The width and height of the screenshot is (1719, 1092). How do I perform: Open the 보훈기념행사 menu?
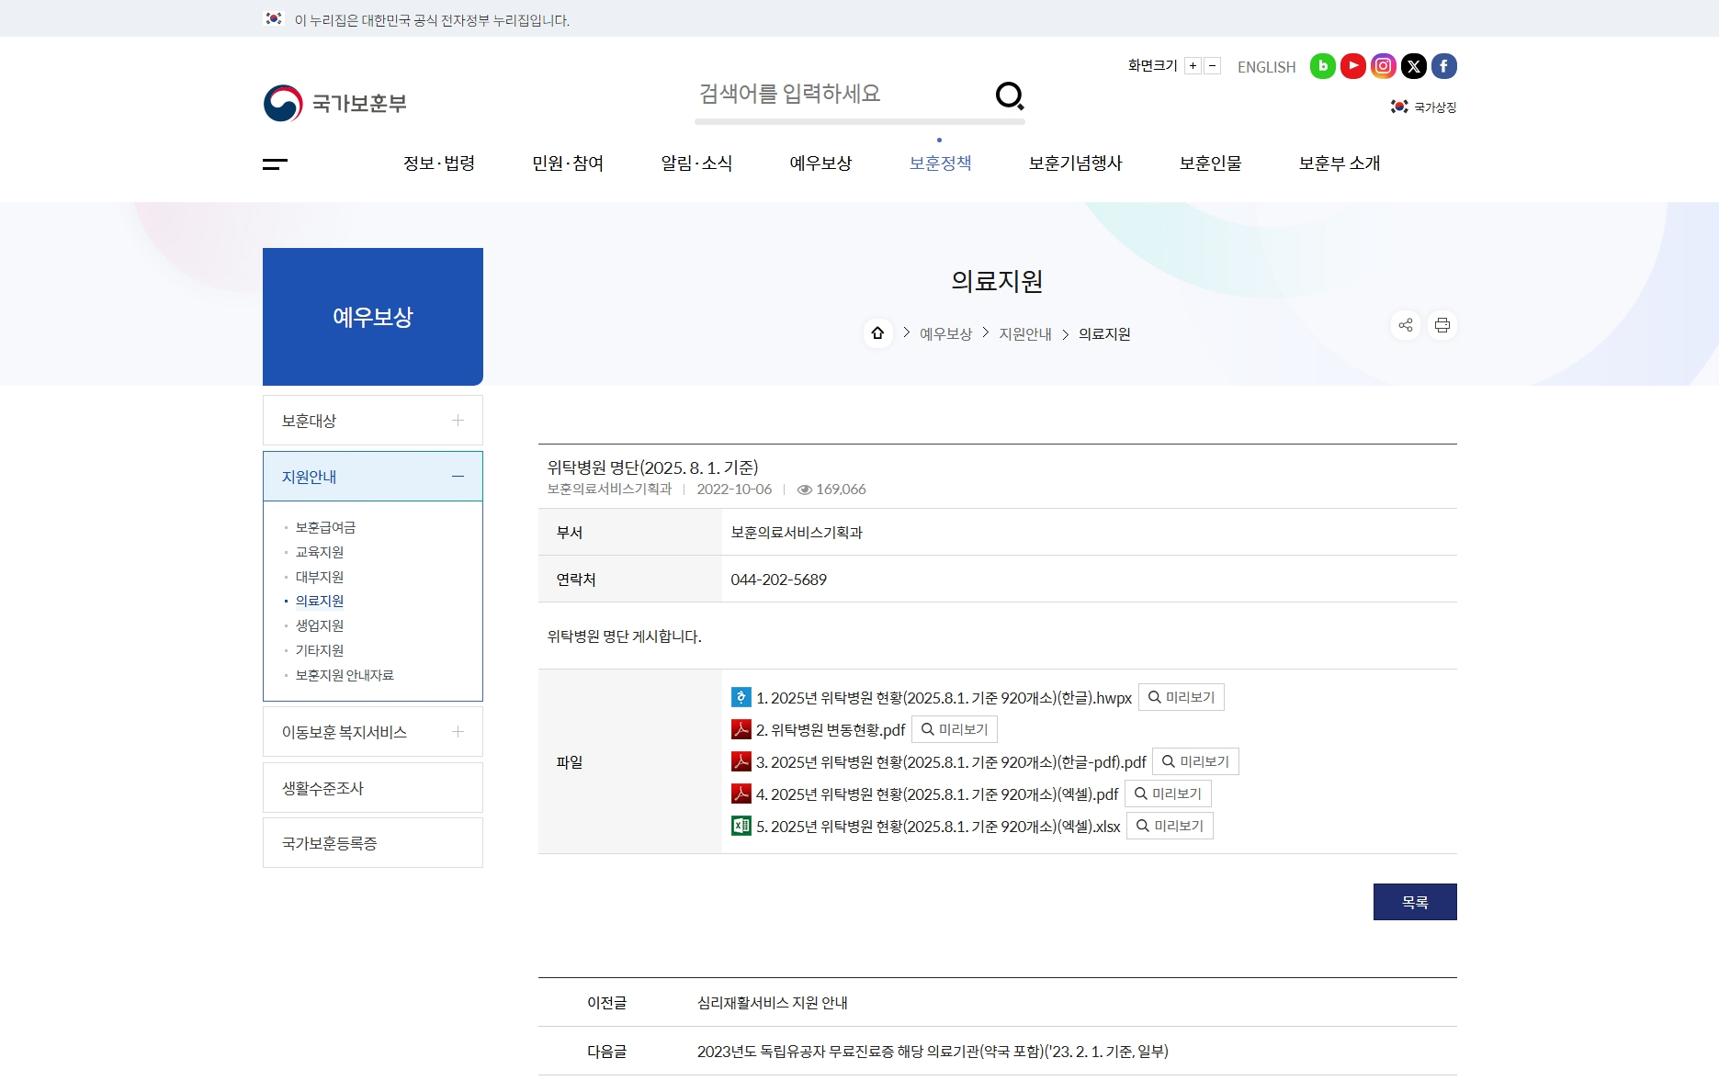coord(1075,163)
